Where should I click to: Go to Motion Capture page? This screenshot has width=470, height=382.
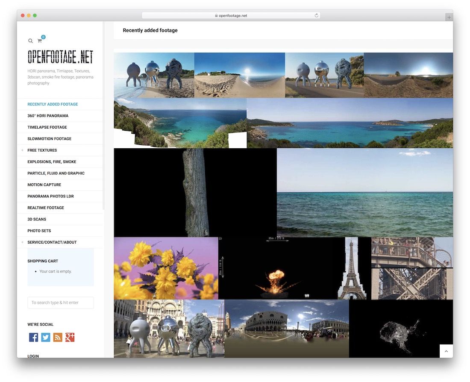coord(44,185)
